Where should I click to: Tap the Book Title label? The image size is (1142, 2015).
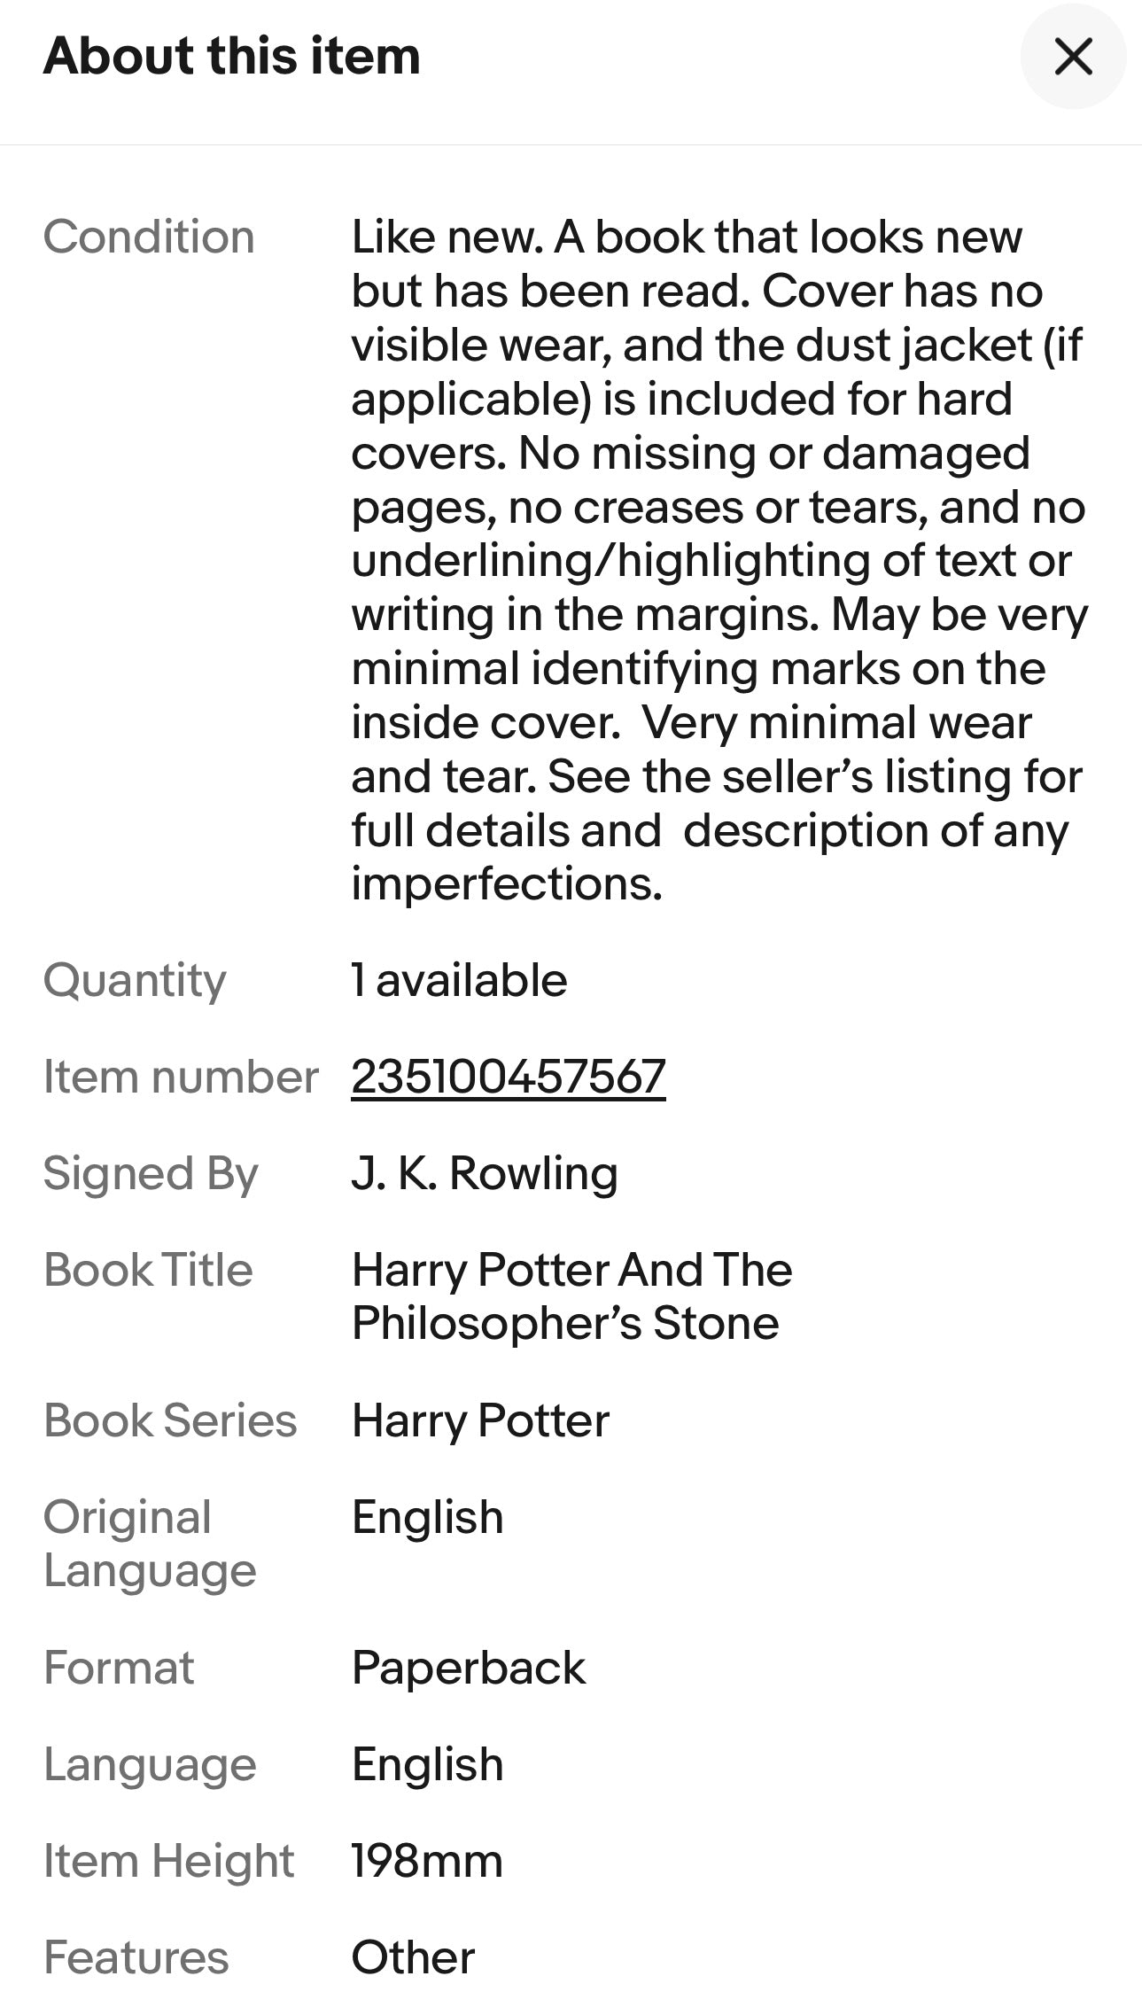[x=148, y=1270]
